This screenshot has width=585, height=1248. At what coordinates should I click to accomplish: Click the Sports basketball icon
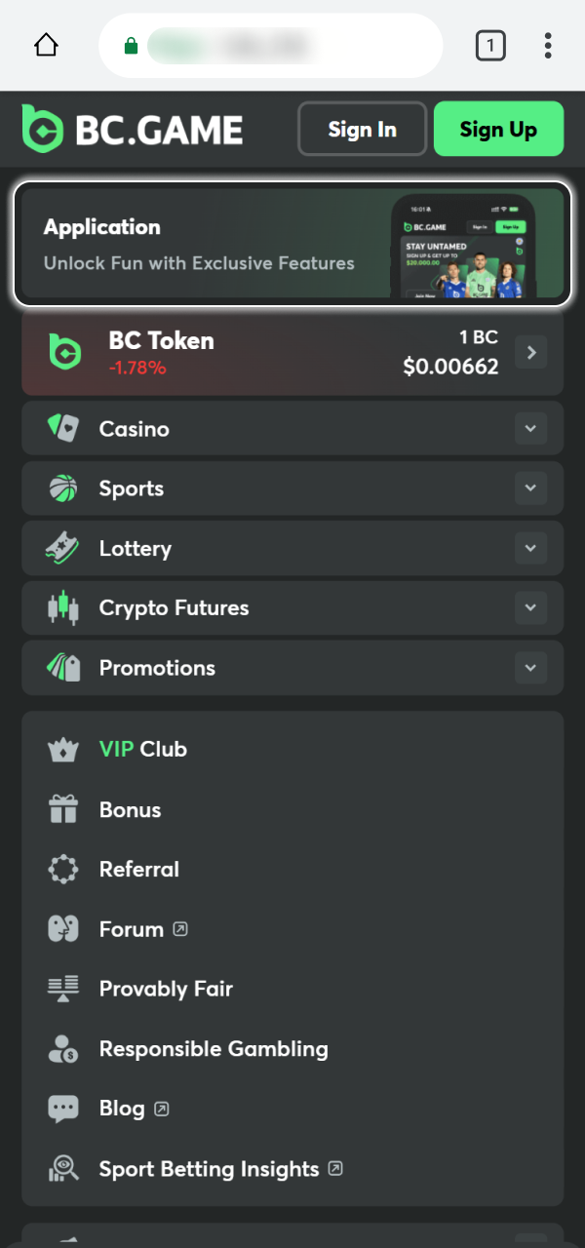coord(62,487)
